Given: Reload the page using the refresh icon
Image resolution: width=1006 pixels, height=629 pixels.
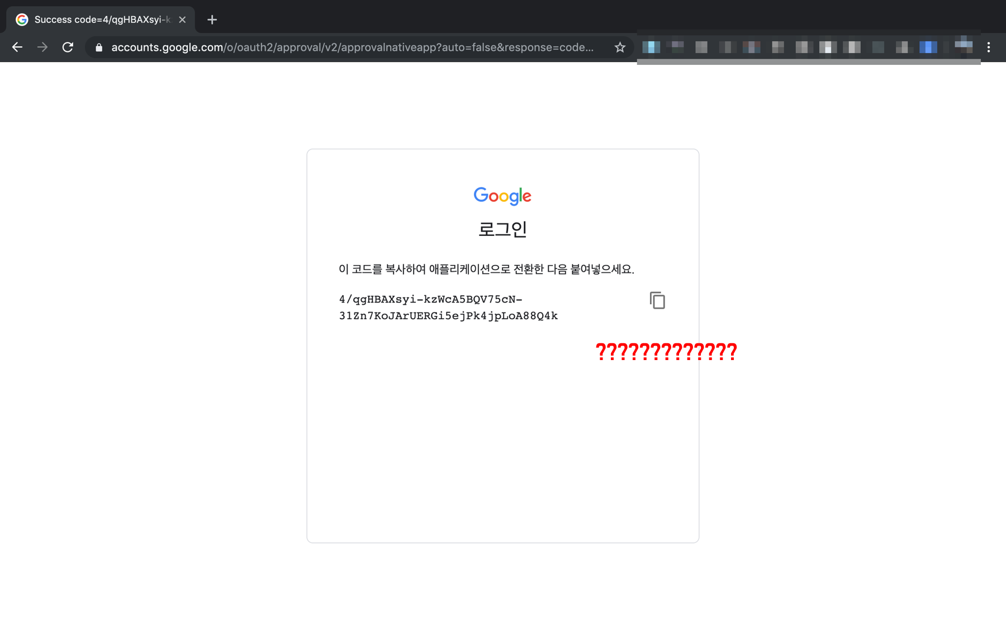Looking at the screenshot, I should click(68, 48).
